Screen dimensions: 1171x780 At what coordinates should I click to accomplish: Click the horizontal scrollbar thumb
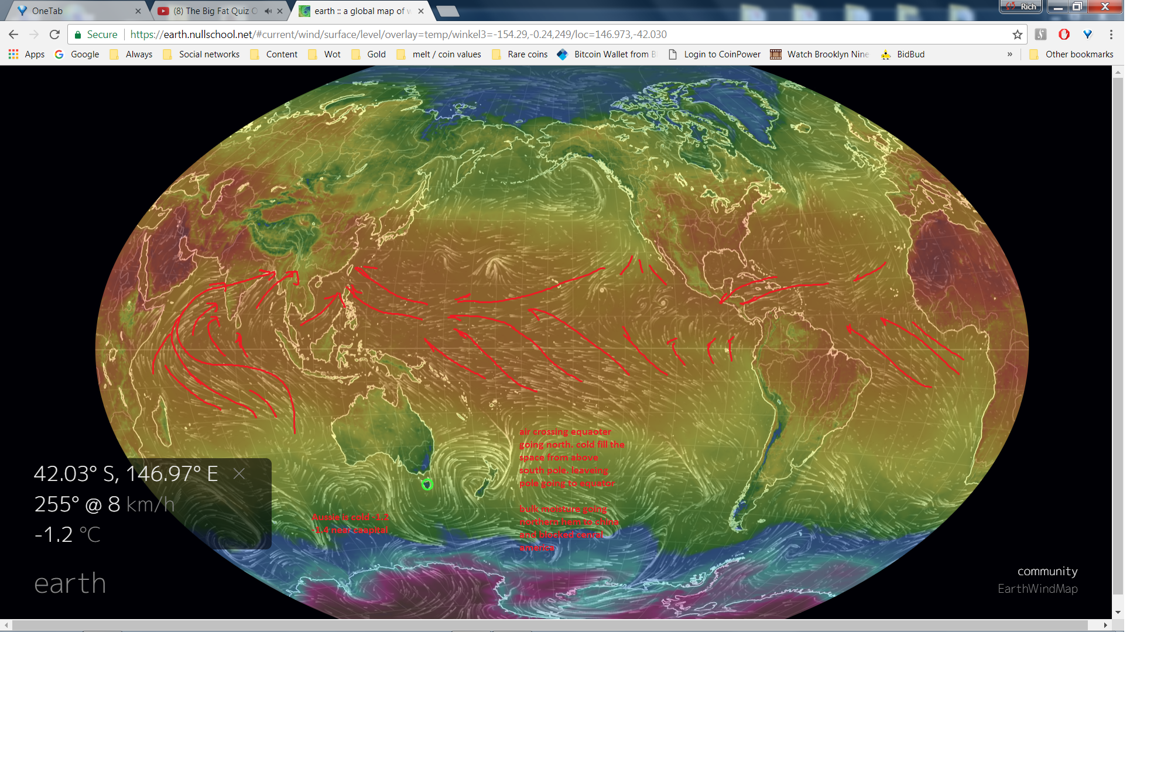(549, 625)
